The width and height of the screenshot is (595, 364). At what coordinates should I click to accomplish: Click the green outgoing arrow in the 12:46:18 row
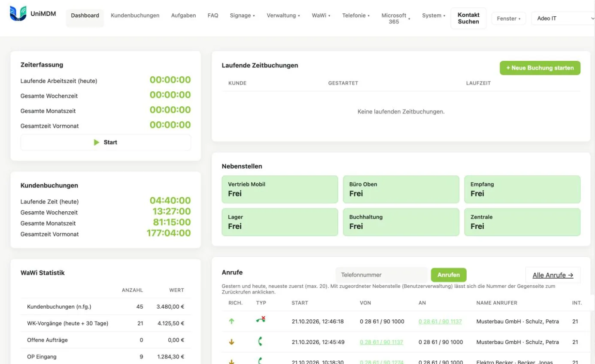point(232,321)
